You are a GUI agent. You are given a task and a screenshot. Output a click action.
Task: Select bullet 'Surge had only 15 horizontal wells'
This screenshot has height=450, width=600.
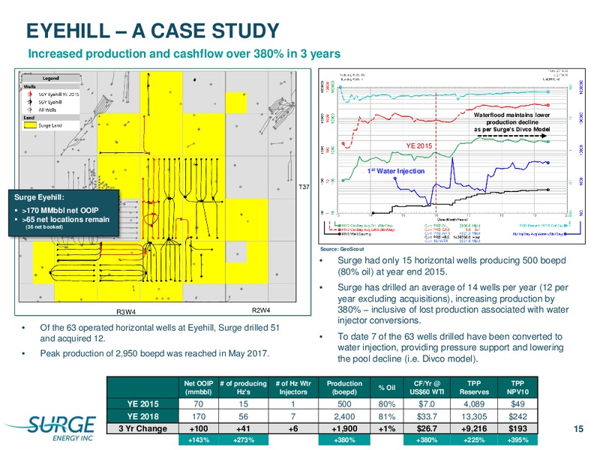tap(451, 266)
